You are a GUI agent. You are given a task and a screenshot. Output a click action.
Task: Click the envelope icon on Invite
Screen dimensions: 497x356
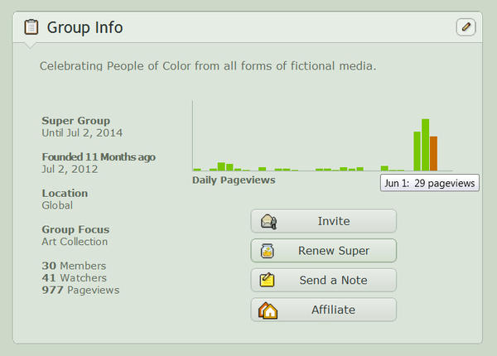point(268,221)
